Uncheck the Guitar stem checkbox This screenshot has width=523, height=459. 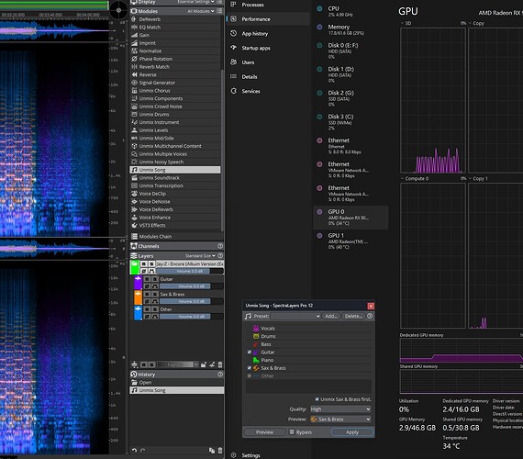click(250, 353)
